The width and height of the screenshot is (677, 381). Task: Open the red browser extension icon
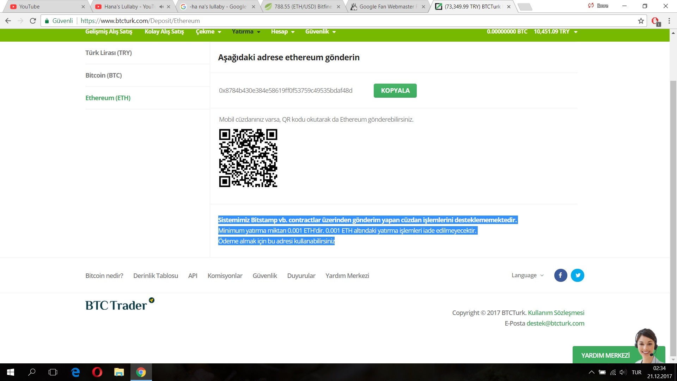click(655, 21)
